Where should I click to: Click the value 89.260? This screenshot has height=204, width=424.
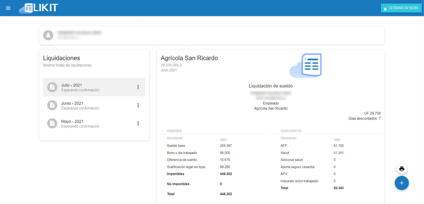click(225, 167)
